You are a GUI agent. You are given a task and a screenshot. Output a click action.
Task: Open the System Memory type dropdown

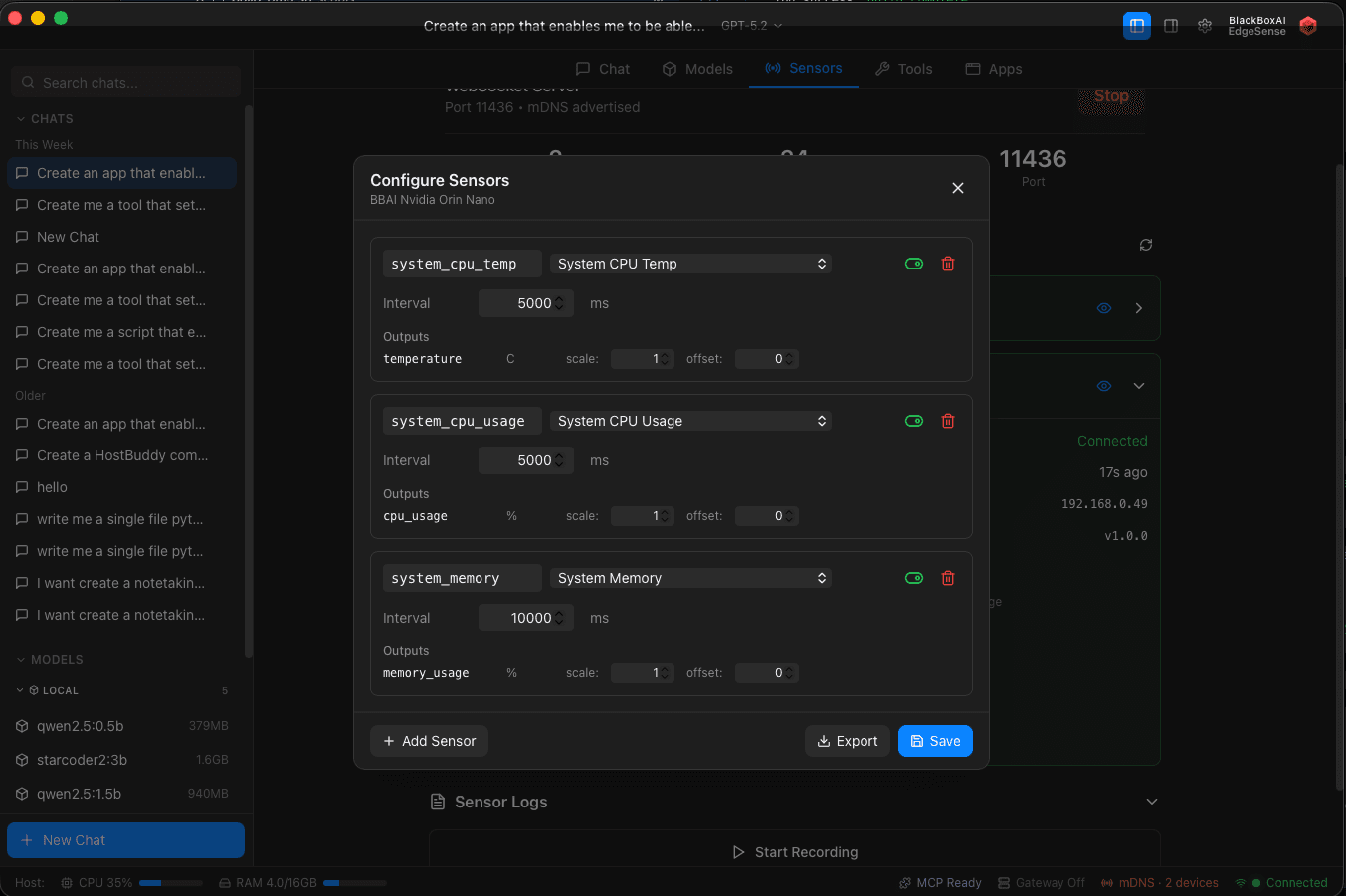691,578
